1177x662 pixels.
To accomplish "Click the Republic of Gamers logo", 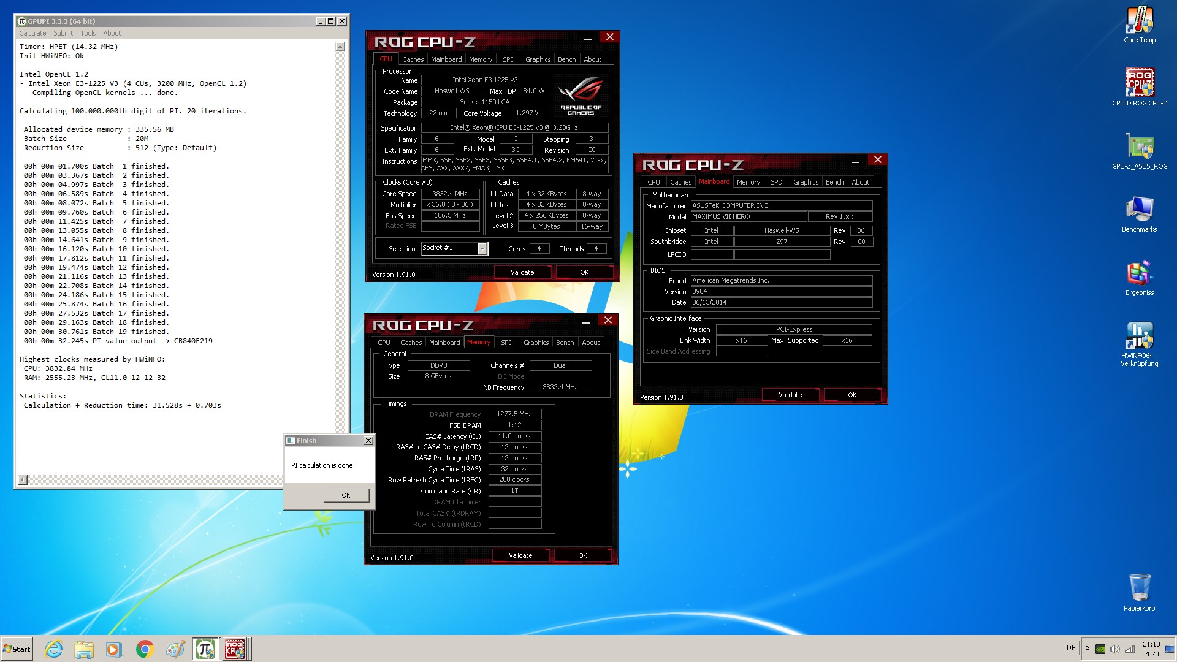I will pos(581,96).
